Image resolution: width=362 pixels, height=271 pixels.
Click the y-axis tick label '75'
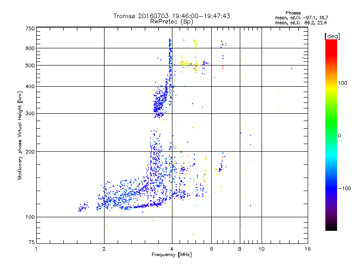click(x=32, y=242)
